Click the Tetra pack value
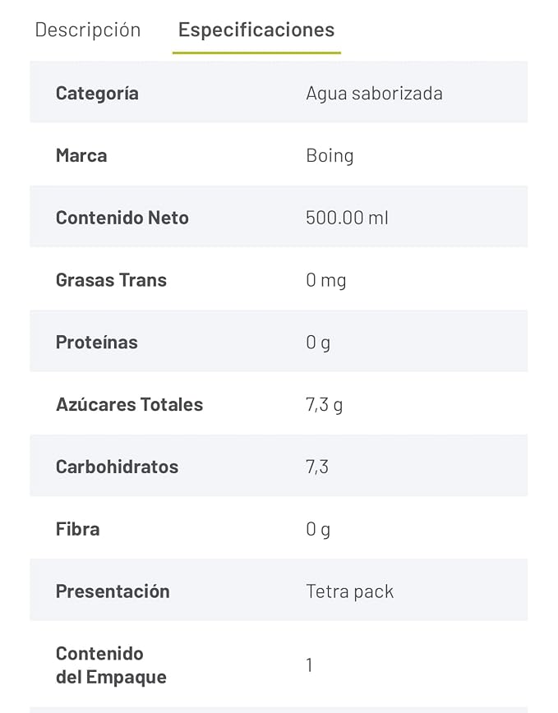Screen dimensions: 558x713 350,591
